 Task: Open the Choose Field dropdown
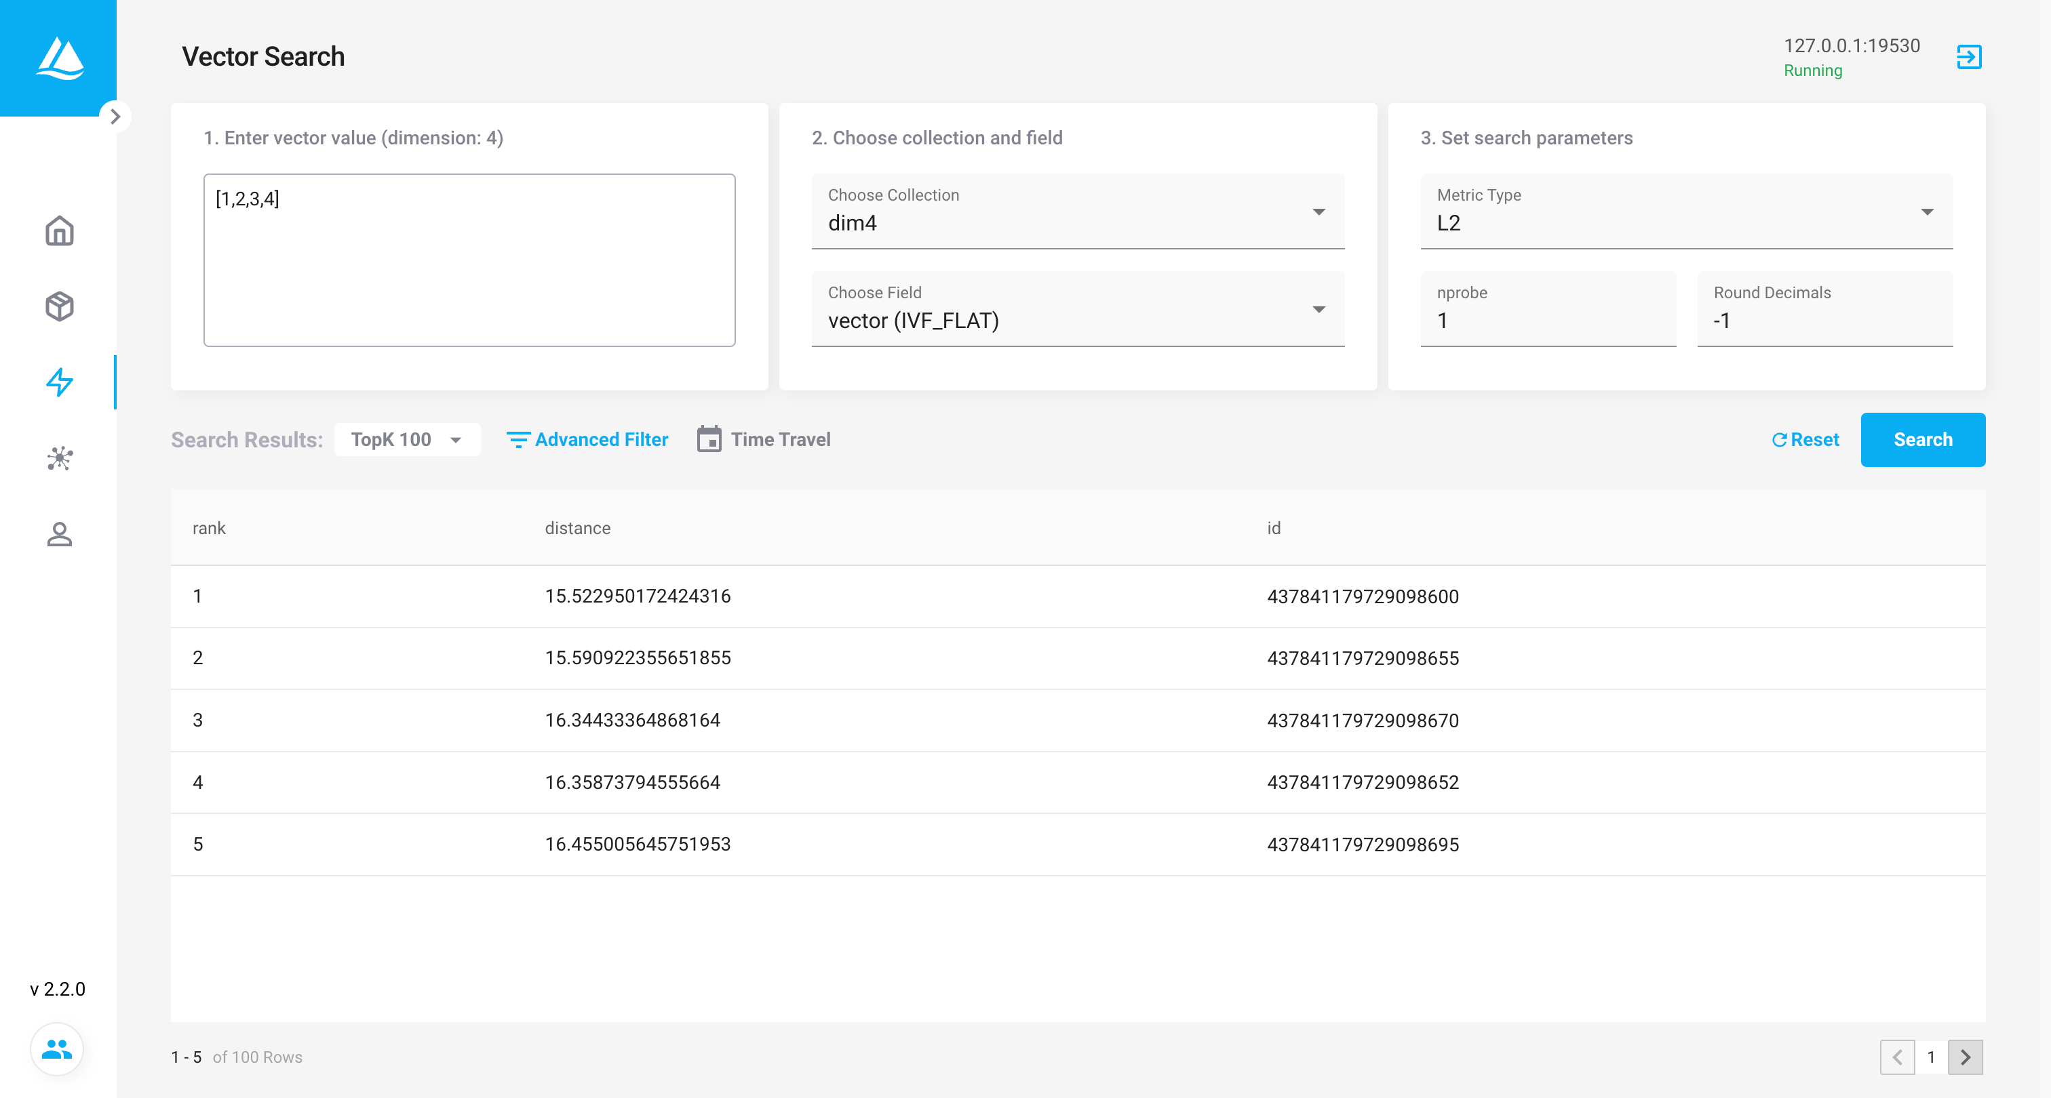(x=1077, y=310)
